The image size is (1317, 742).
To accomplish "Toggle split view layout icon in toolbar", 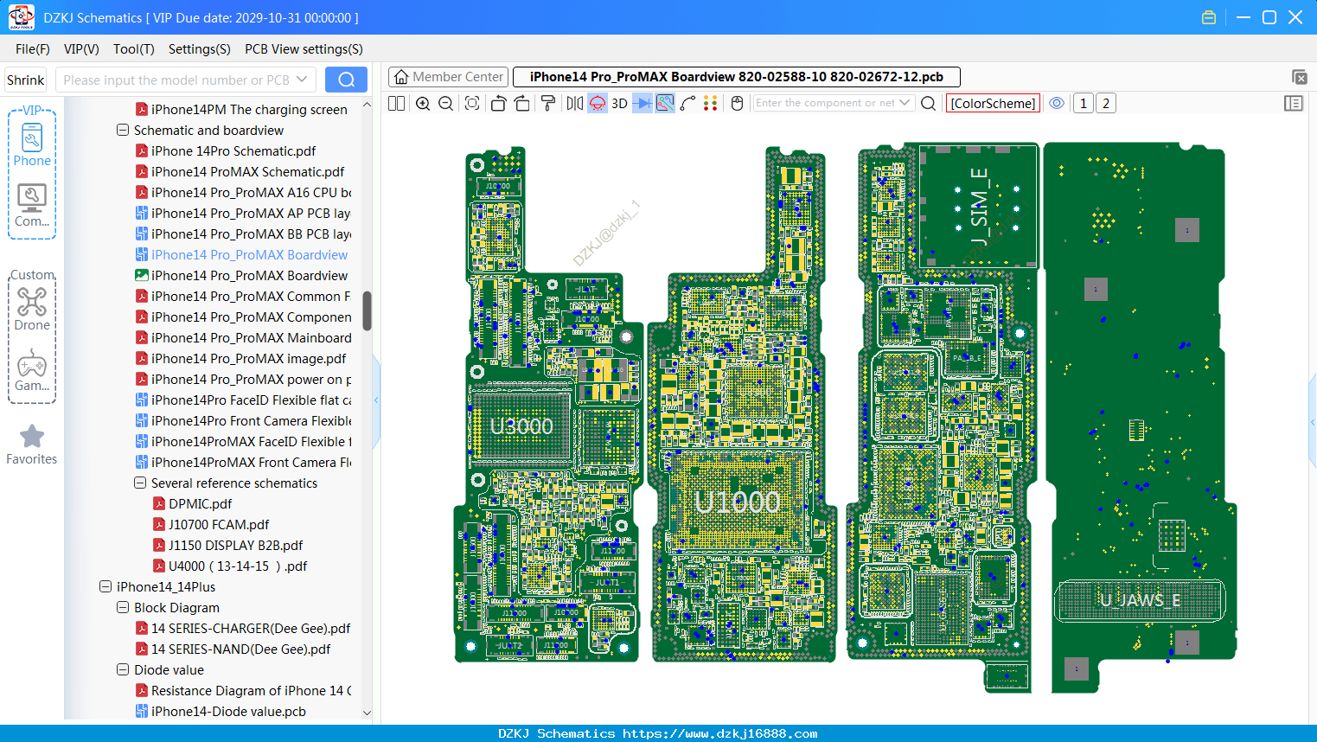I will (x=396, y=104).
